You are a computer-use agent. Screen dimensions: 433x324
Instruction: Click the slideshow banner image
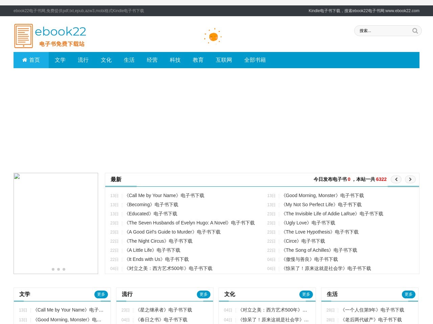coord(56,223)
